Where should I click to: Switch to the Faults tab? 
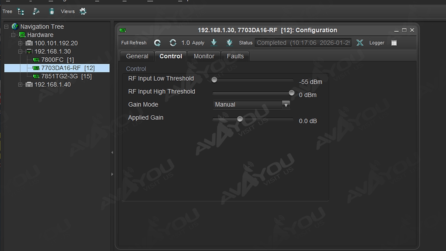[235, 56]
